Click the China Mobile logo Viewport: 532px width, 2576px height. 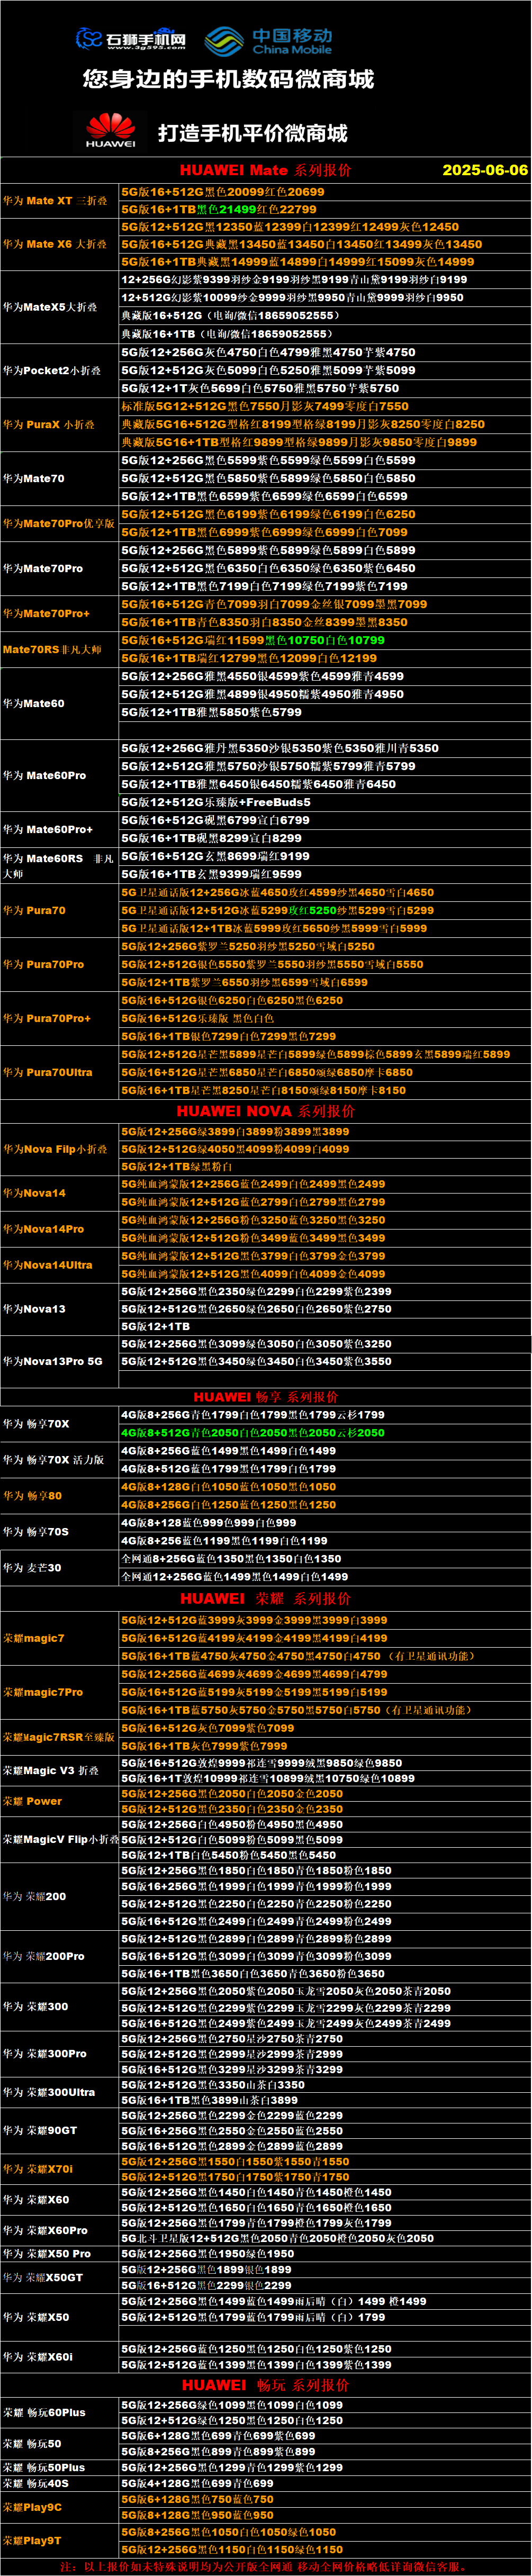(x=224, y=41)
